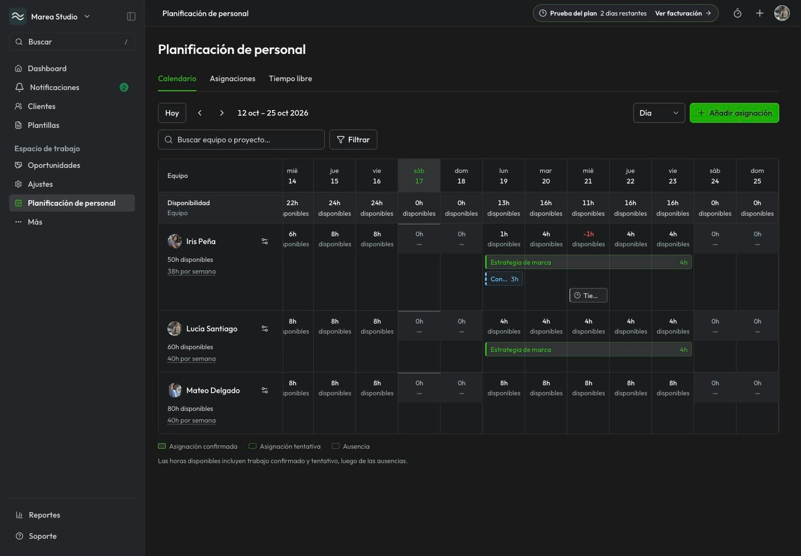Switch to the Tiempo libre tab
801x556 pixels.
pyautogui.click(x=290, y=79)
